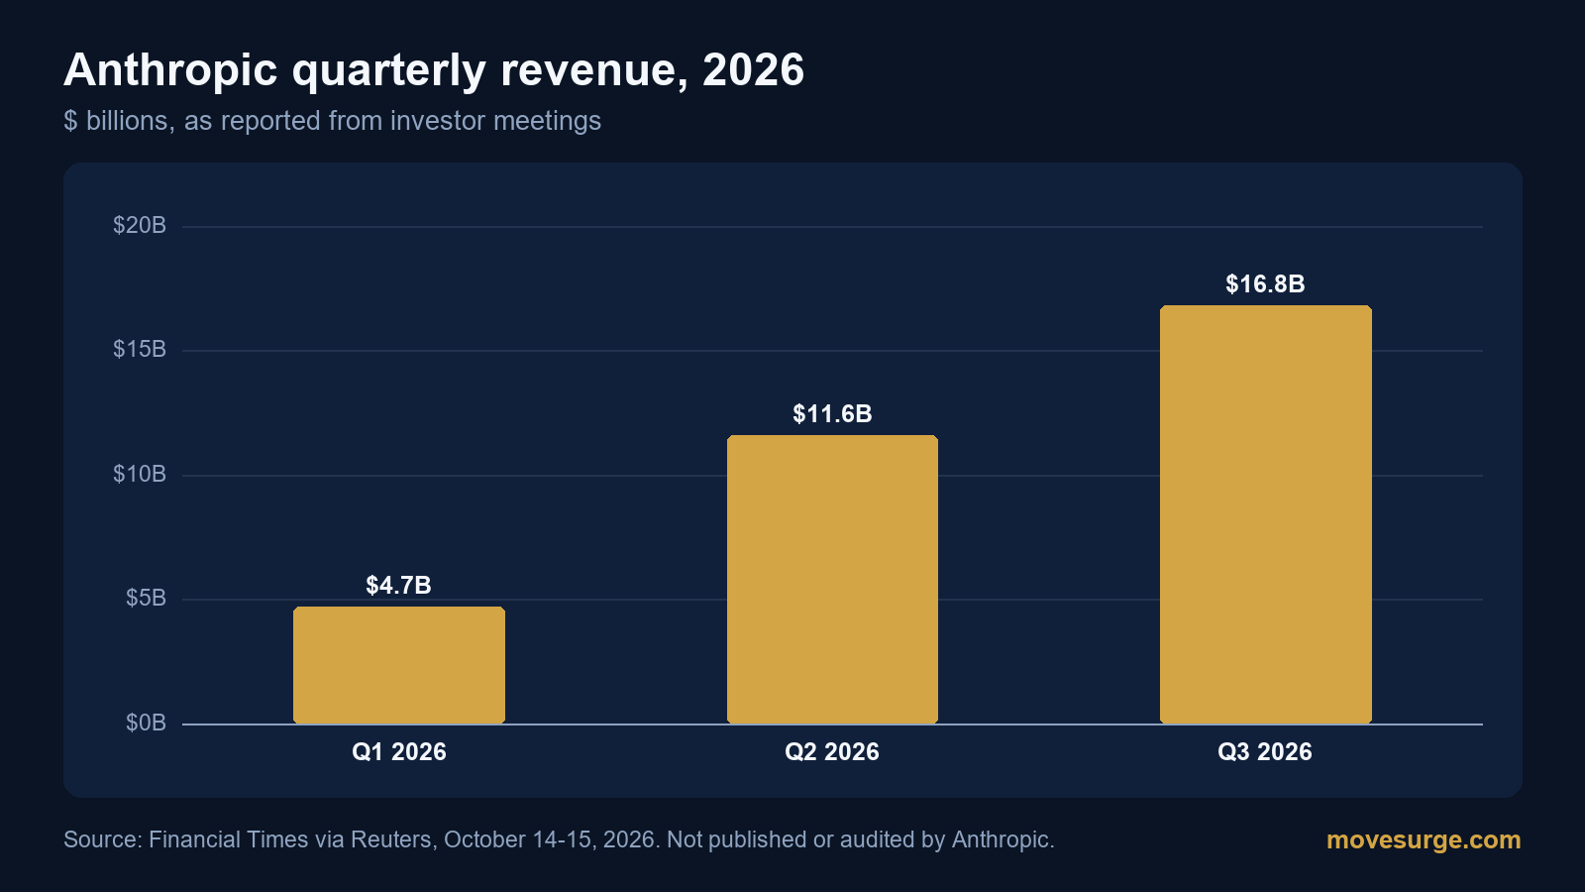Click the $5B y-axis tick label
Viewport: 1585px width, 892px height.
[x=146, y=599]
